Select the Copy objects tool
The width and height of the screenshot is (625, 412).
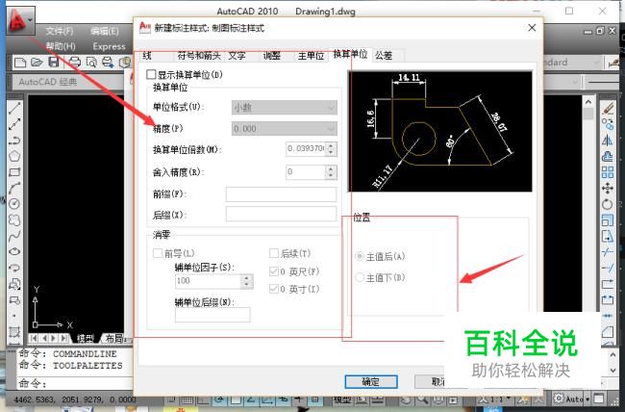pyautogui.click(x=608, y=124)
